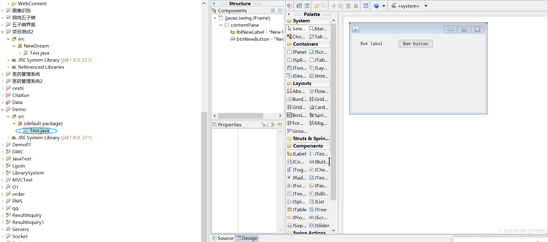Pick the Selection tool in Palette
This screenshot has width=548, height=242.
pyautogui.click(x=297, y=29)
